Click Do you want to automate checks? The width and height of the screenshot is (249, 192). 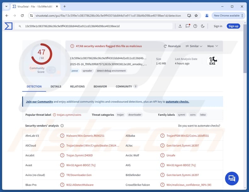(199, 126)
